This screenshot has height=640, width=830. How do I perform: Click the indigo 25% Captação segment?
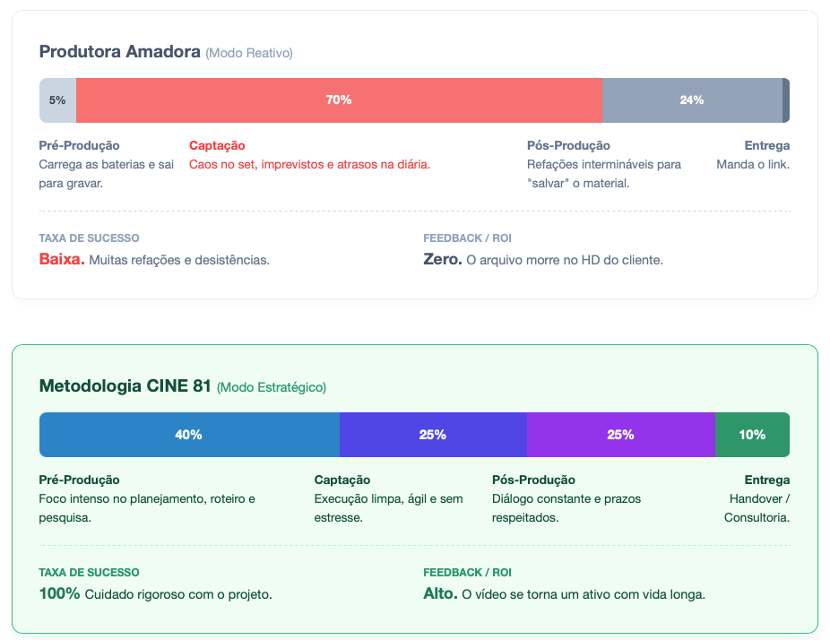(433, 435)
